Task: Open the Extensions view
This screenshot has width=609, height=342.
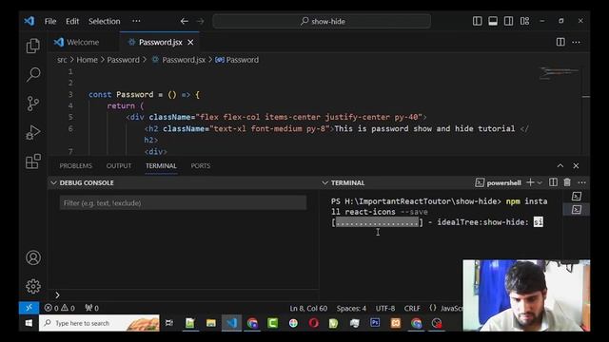Action: pos(33,161)
